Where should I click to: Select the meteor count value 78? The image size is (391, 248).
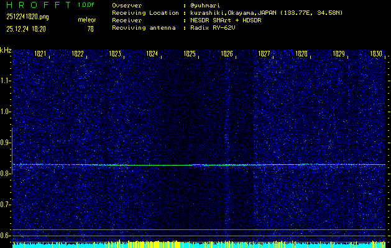pyautogui.click(x=91, y=29)
